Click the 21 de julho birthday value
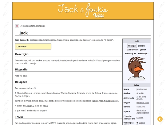The image size is (166, 125). [141, 98]
